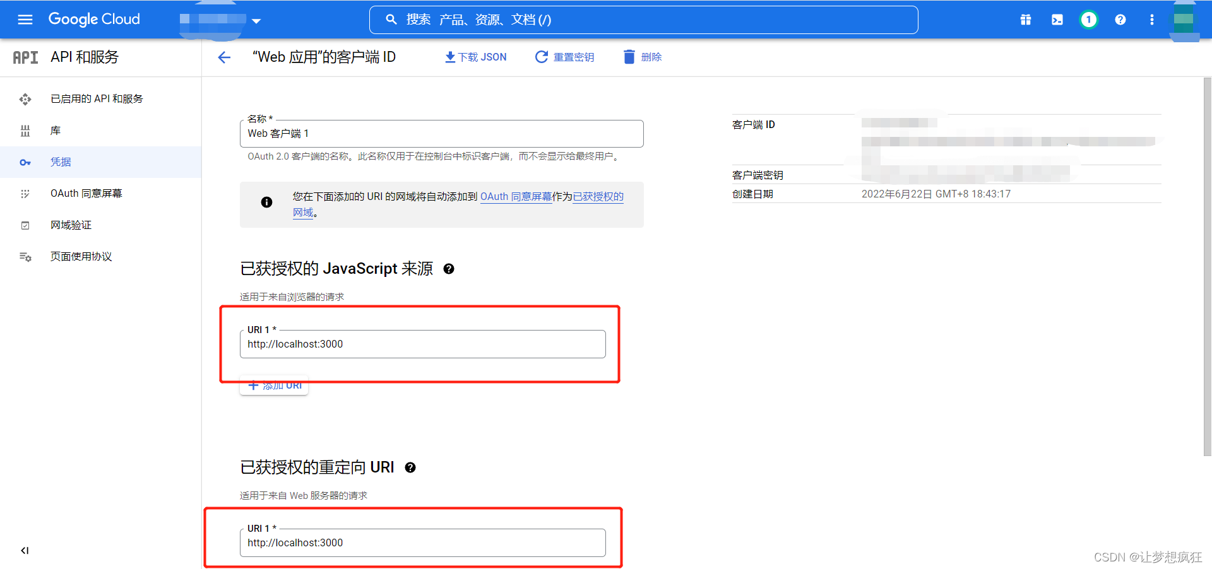Open the more options three-dot menu
The height and width of the screenshot is (569, 1212).
coord(1151,20)
